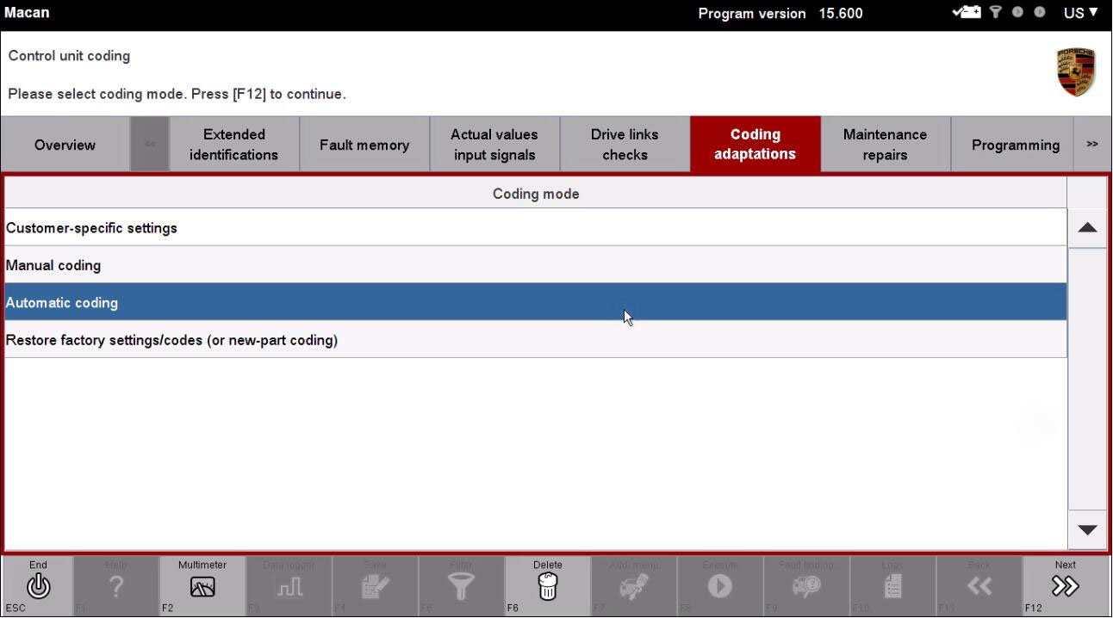Click the Coding mode column header
This screenshot has width=1113, height=618.
point(535,194)
